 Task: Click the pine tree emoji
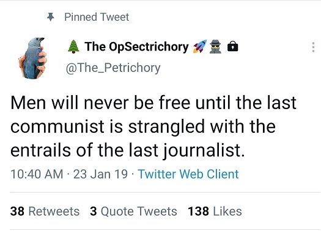[73, 47]
